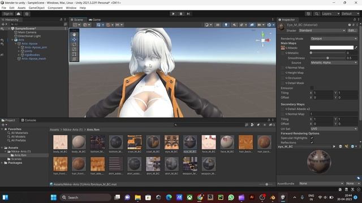Open File Explorer from the taskbar

(138, 197)
